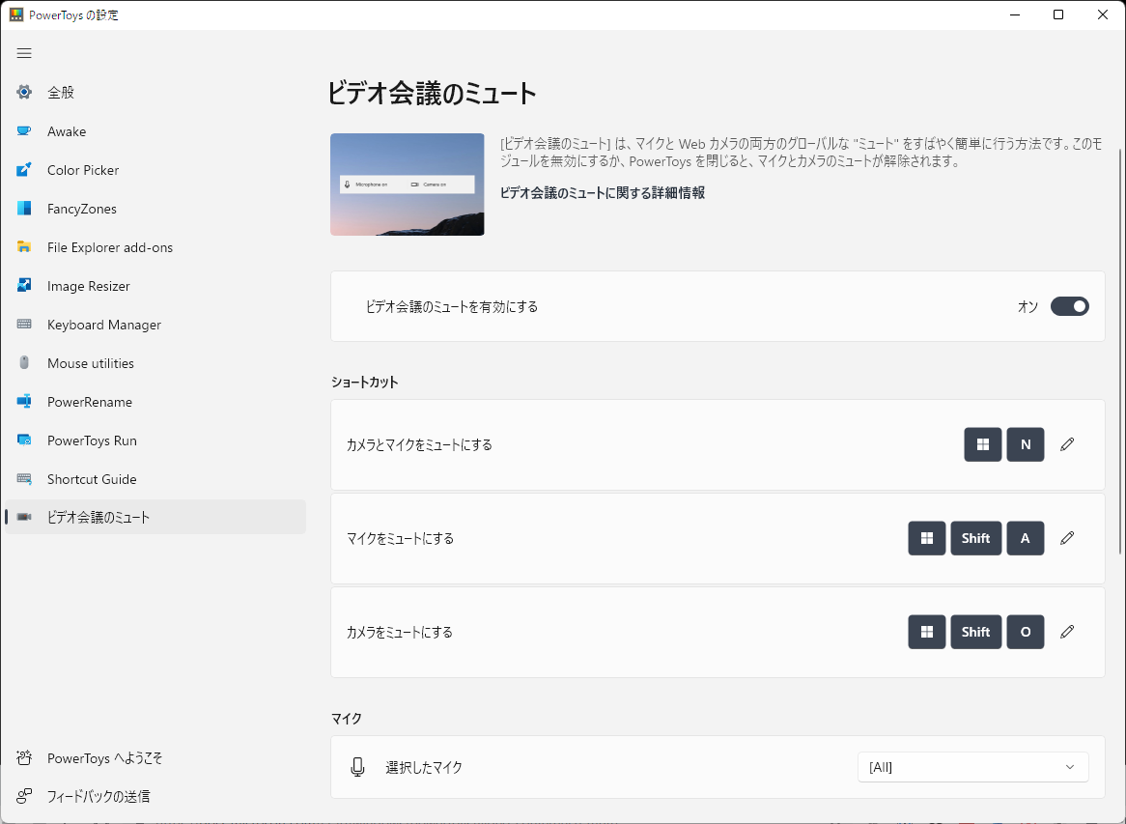Click the Awake coffee cup icon

click(x=24, y=130)
